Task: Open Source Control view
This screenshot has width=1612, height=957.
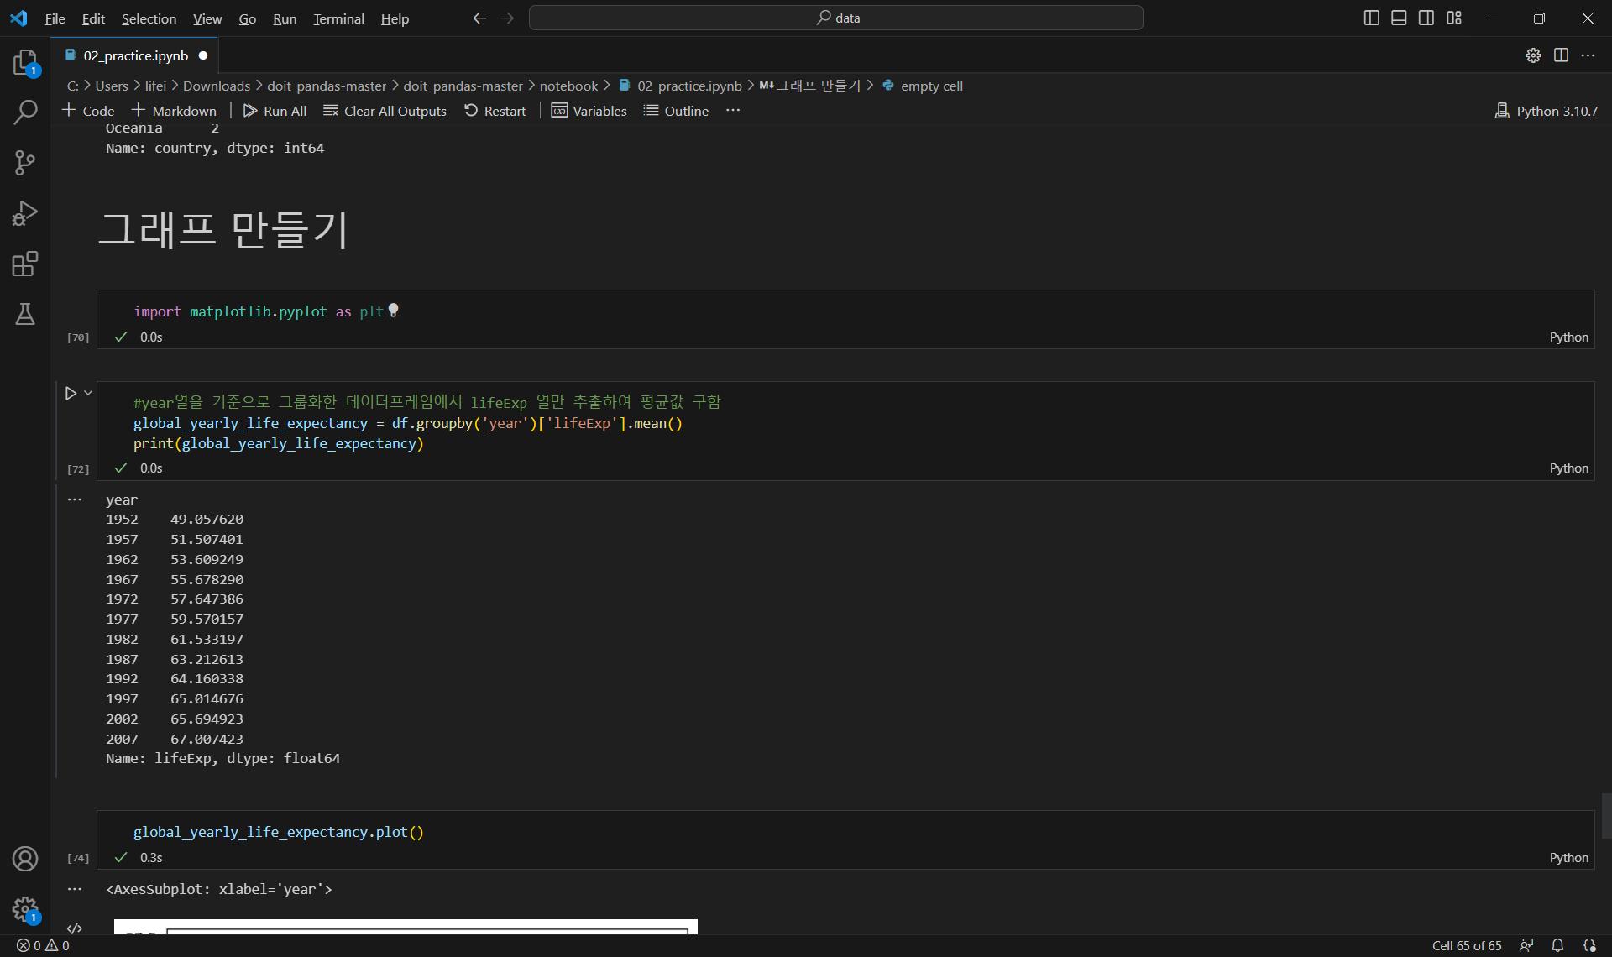Action: click(25, 163)
